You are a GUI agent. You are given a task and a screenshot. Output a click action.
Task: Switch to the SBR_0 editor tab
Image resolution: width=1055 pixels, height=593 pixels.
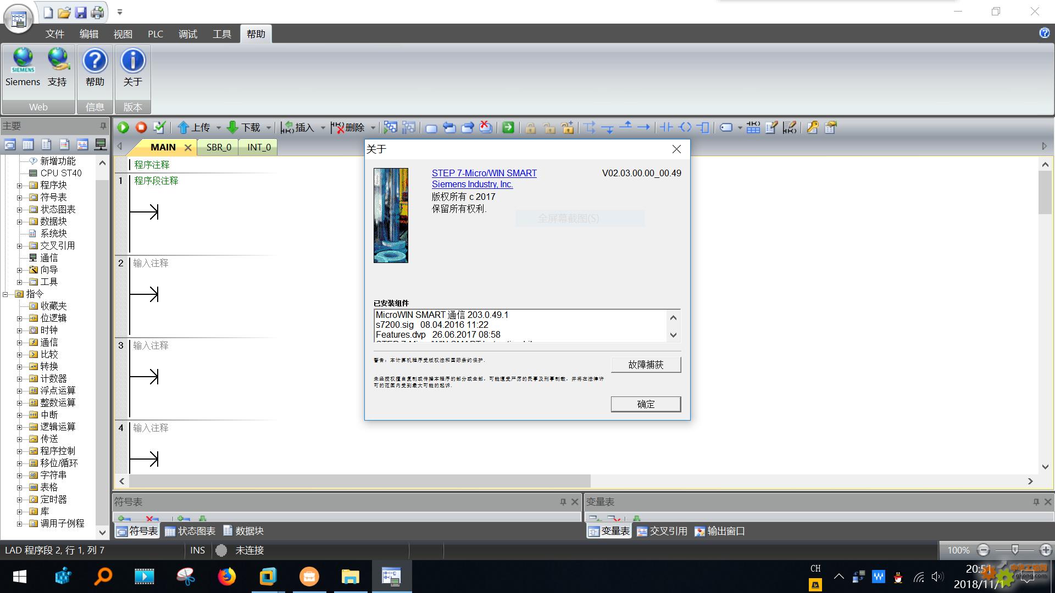[219, 147]
